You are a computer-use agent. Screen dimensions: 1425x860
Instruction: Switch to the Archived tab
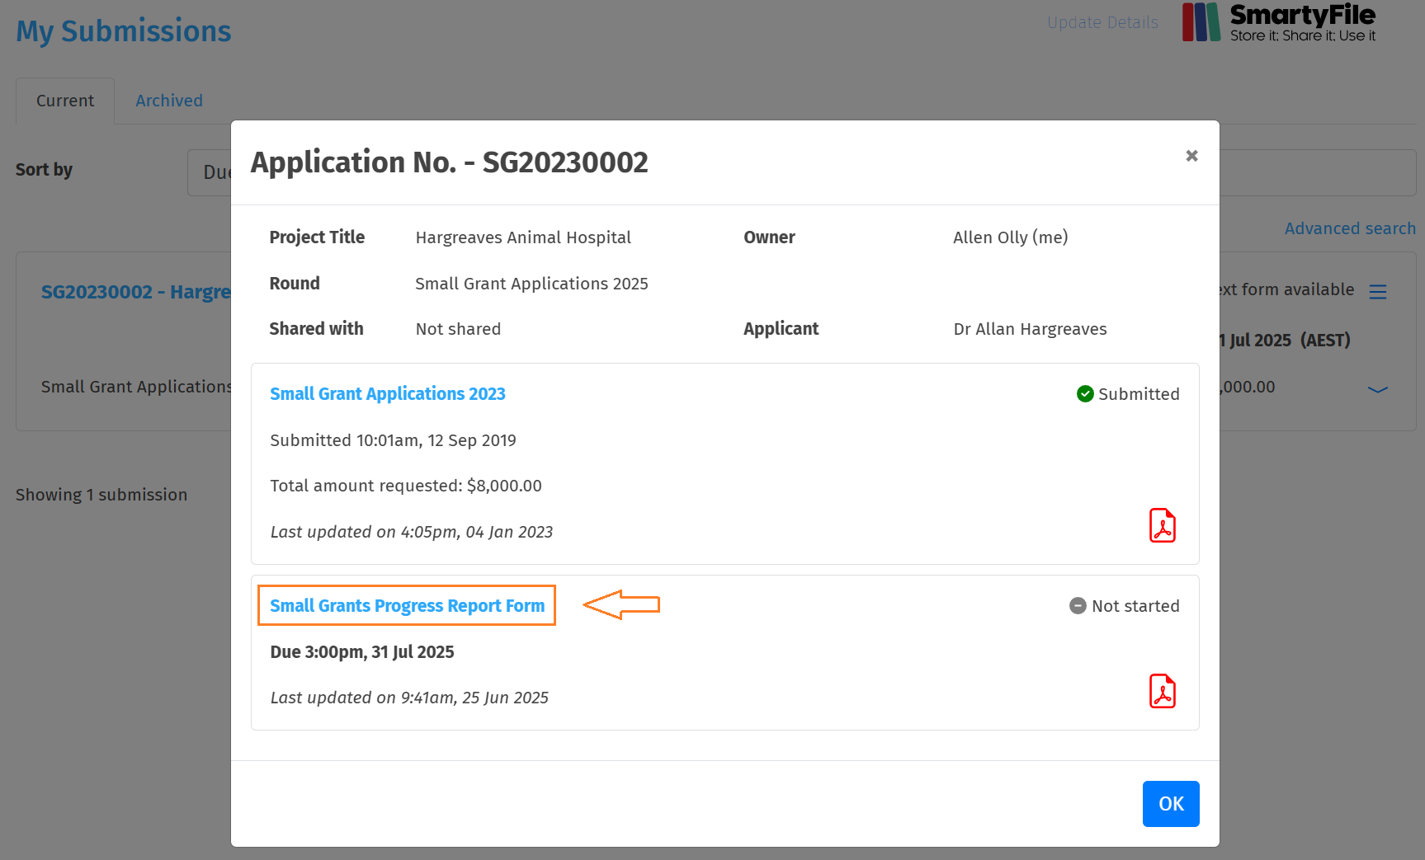pyautogui.click(x=169, y=101)
